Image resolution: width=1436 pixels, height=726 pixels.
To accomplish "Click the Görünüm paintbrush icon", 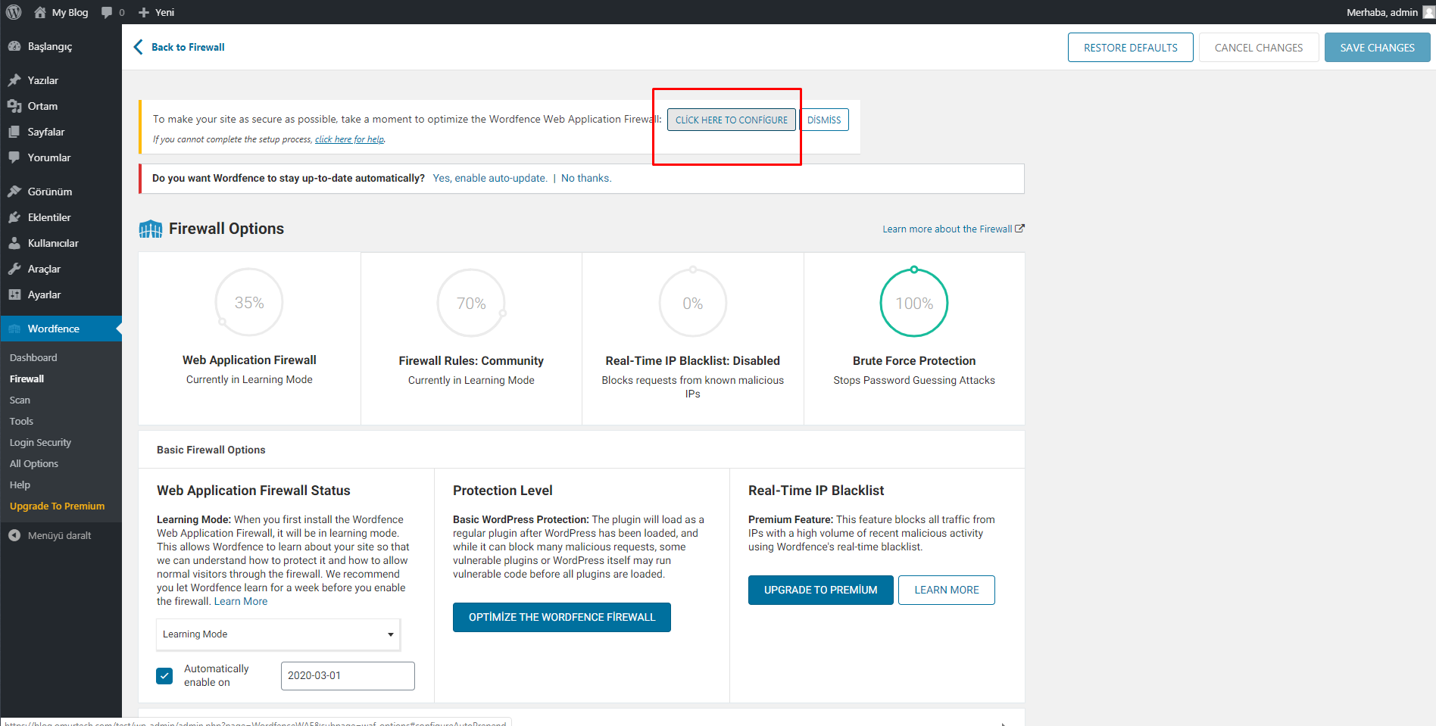I will pyautogui.click(x=14, y=192).
